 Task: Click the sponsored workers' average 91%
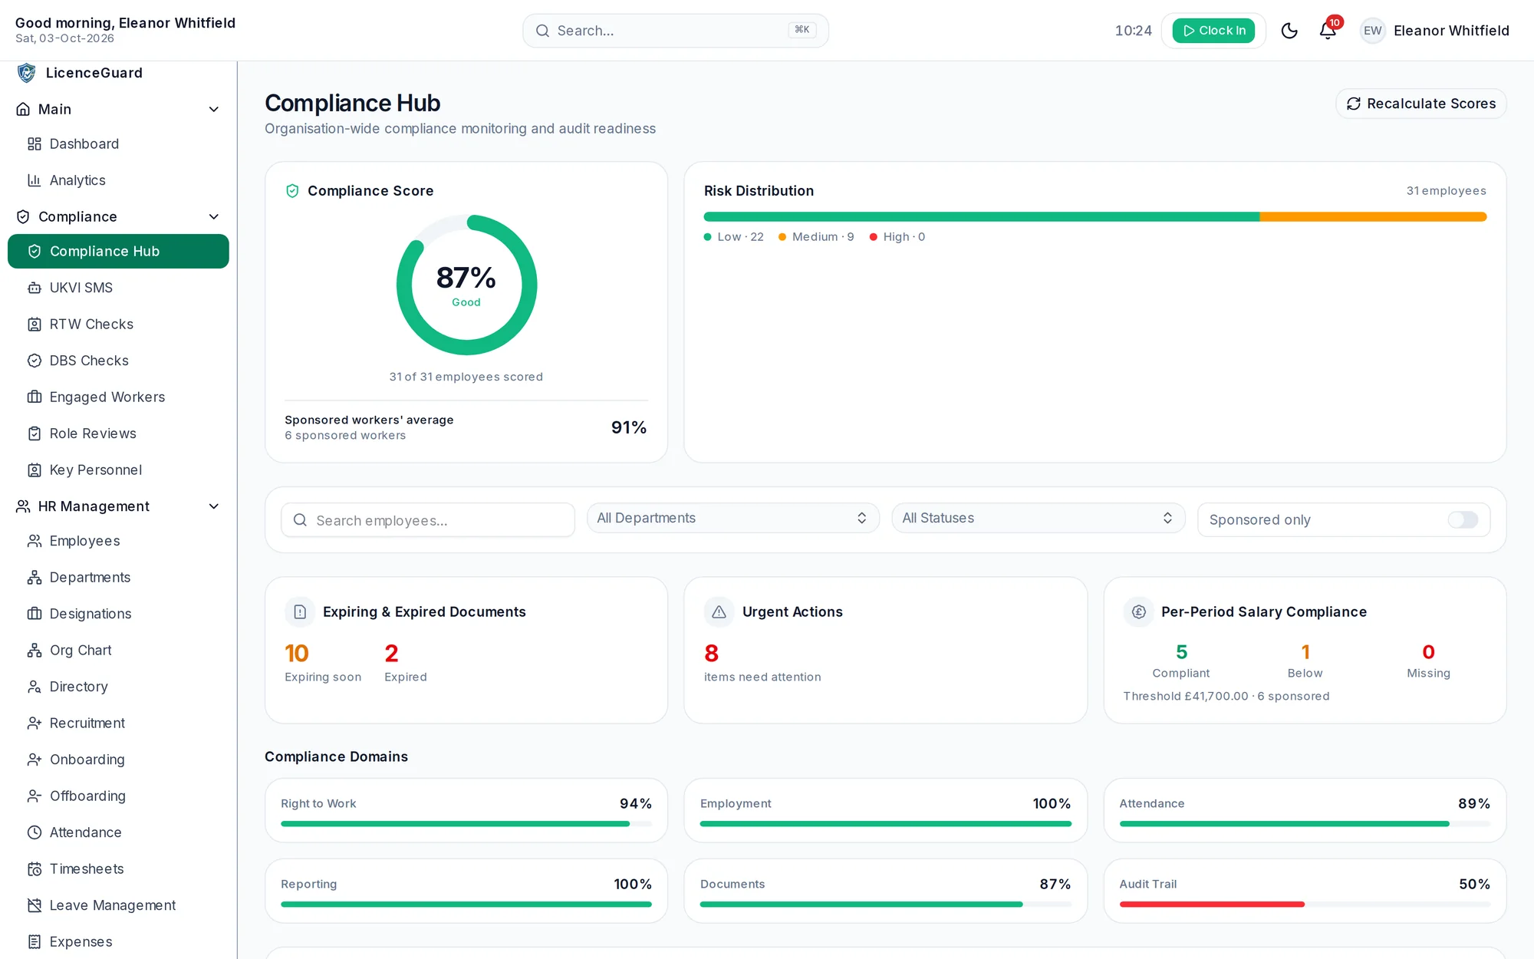(x=629, y=427)
